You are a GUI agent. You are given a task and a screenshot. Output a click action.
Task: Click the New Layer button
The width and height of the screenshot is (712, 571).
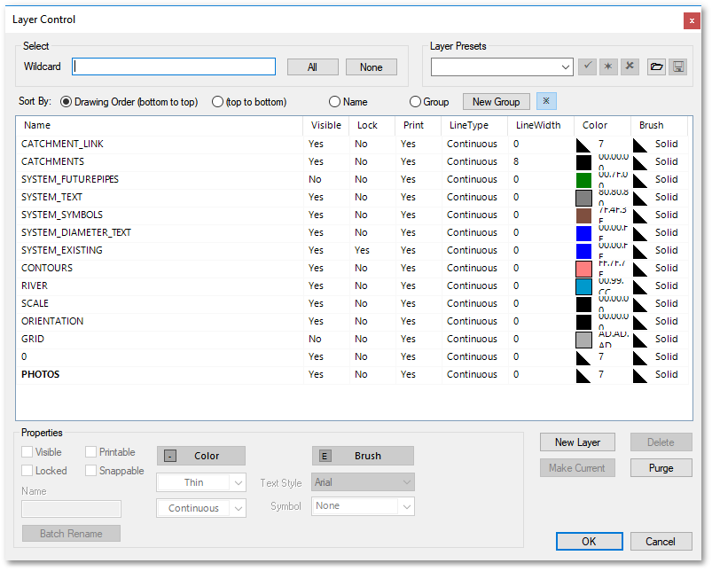[x=577, y=442]
